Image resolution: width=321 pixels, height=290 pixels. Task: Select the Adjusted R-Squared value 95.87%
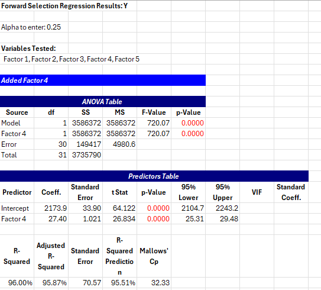[x=51, y=283]
